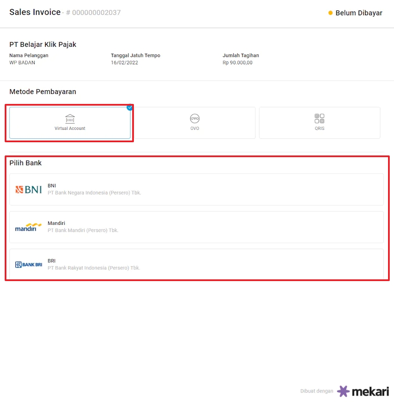This screenshot has height=402, width=394.
Task: Click the Pilih Bank section heading
Action: coord(26,163)
